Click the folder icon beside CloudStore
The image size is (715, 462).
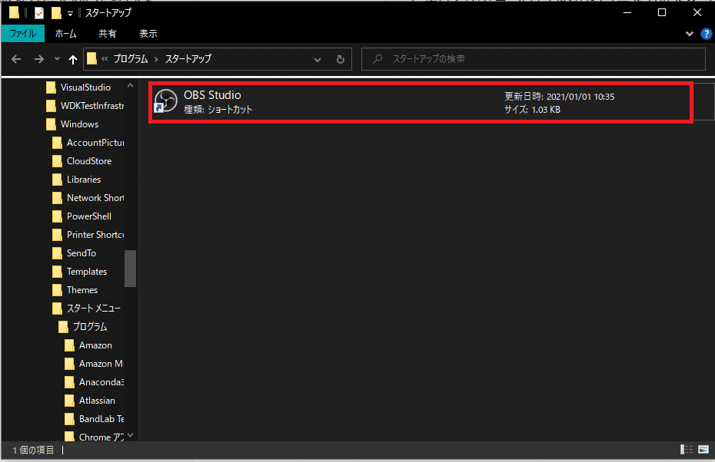pos(57,161)
